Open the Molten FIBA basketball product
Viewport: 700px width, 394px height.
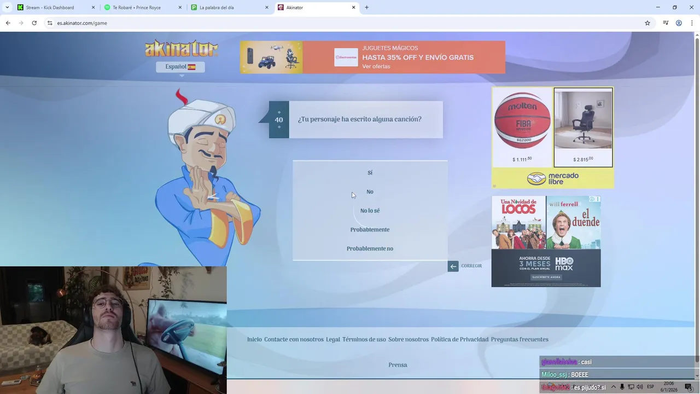pyautogui.click(x=522, y=128)
